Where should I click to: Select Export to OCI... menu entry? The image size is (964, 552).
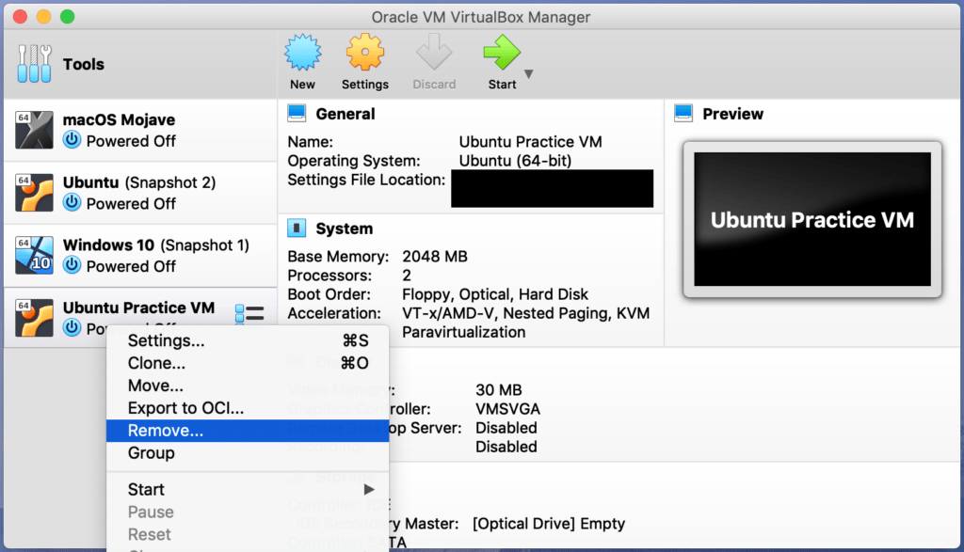pyautogui.click(x=248, y=408)
